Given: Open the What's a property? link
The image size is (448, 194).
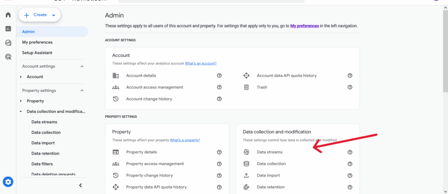Looking at the screenshot, I should pyautogui.click(x=185, y=140).
